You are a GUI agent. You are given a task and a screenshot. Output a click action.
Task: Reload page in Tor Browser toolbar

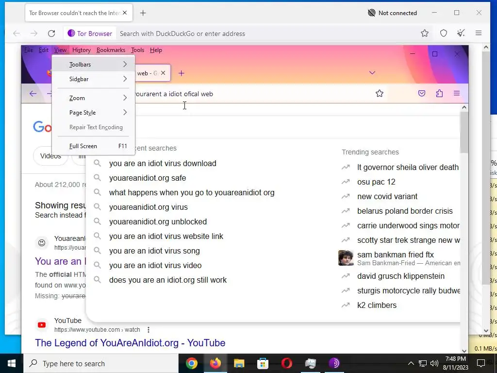(x=51, y=34)
